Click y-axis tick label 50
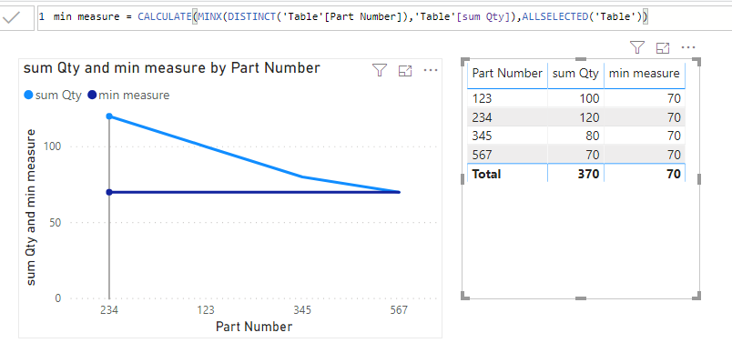732x353 pixels. (56, 222)
